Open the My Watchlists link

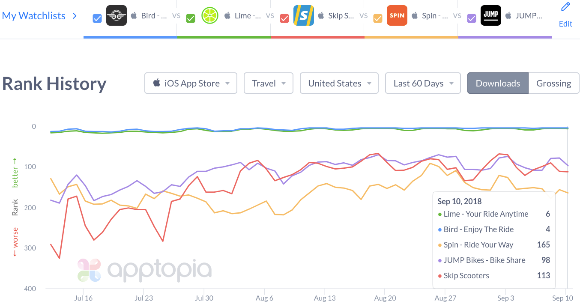(39, 16)
